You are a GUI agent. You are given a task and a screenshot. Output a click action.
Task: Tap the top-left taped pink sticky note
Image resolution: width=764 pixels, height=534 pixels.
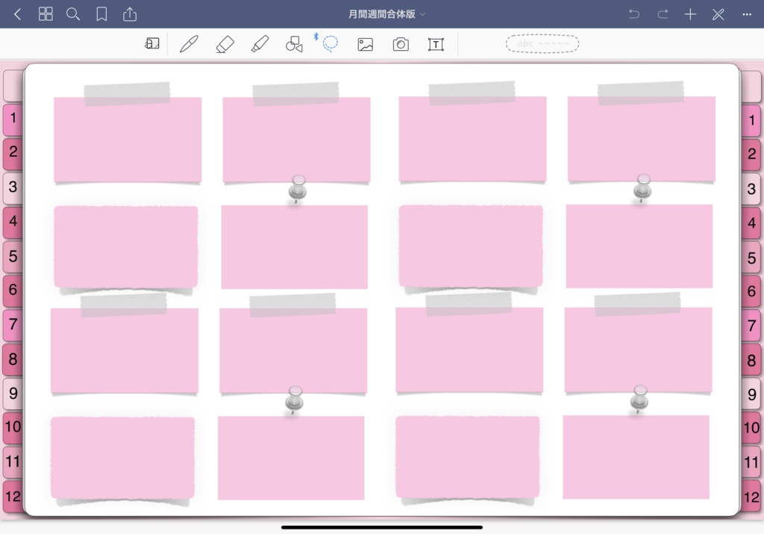128,140
